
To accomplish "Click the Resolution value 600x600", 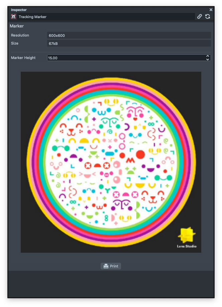I will point(129,36).
